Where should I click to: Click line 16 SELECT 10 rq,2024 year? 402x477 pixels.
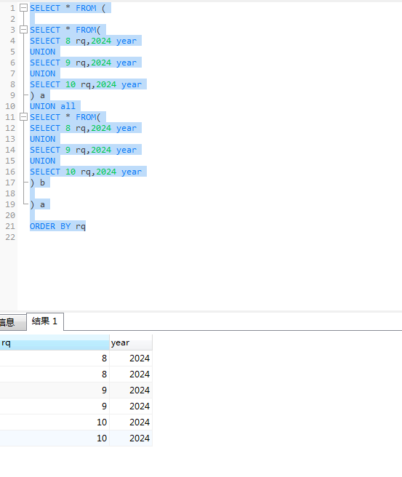[x=86, y=172]
